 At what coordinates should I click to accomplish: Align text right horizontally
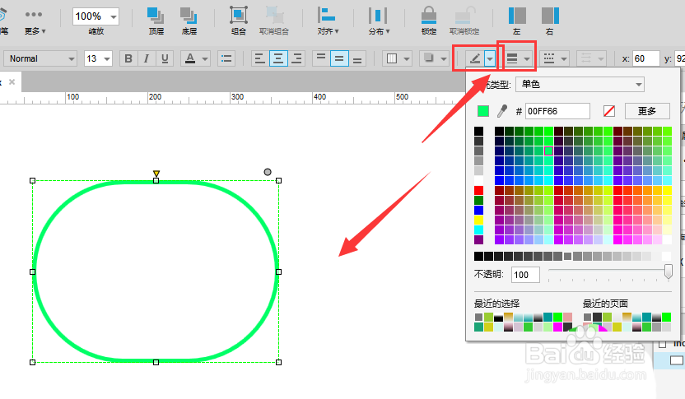(296, 58)
